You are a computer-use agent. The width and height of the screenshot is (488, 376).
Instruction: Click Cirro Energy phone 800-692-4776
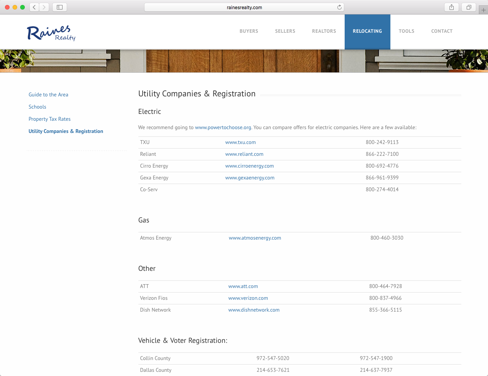coord(382,166)
